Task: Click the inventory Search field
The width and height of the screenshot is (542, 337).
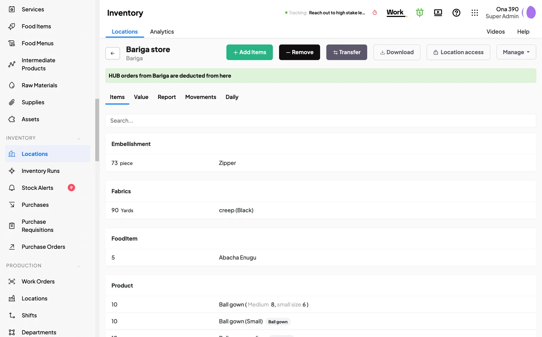Action: point(320,121)
